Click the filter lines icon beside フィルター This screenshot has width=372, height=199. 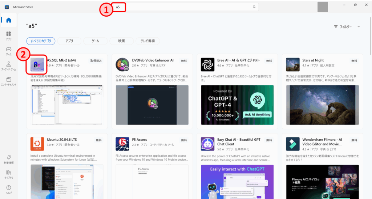(x=336, y=26)
